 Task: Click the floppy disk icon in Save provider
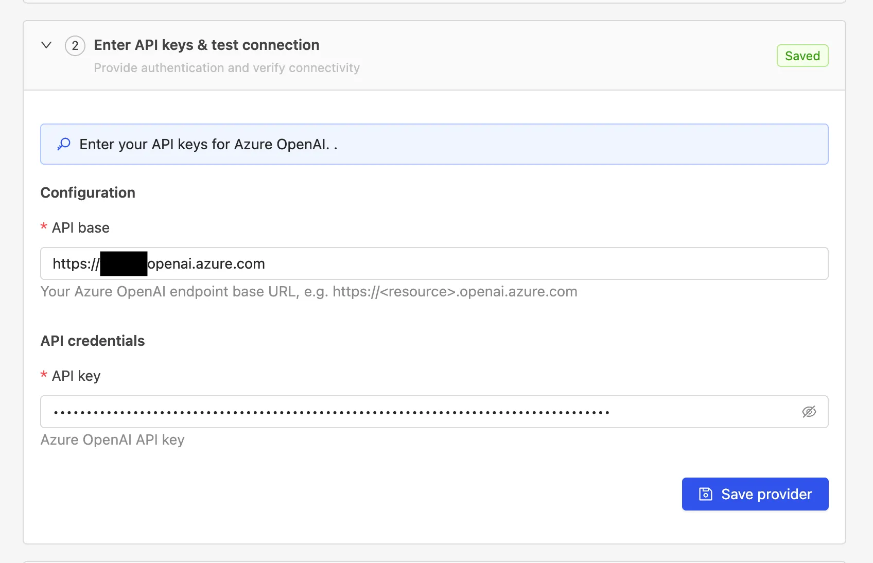[705, 494]
